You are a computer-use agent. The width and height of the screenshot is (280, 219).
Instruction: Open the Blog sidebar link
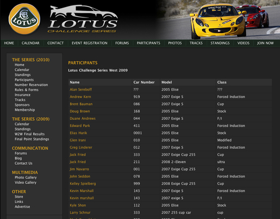point(18,158)
